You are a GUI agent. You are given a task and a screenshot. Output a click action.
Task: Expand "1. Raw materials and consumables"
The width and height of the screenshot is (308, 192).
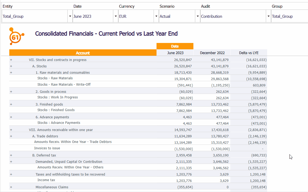tap(11, 72)
